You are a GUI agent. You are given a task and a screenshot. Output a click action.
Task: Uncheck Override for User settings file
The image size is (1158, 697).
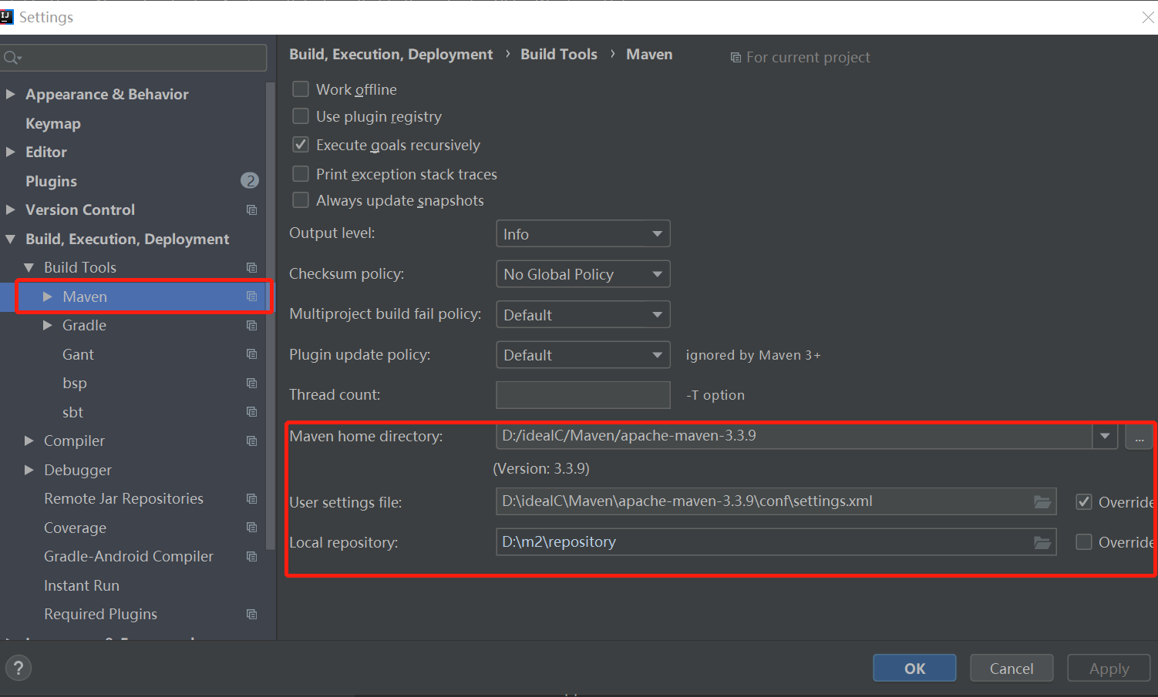click(x=1084, y=502)
